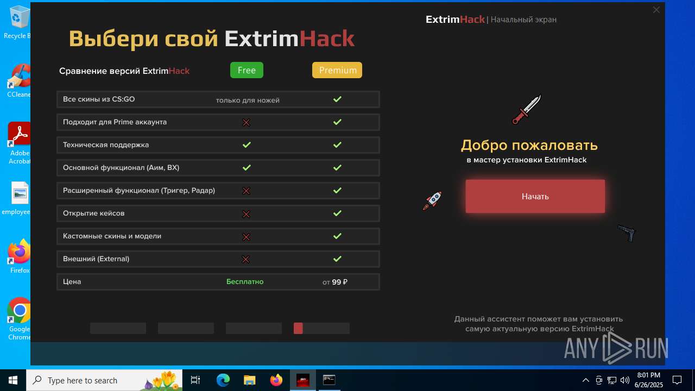Click Premium checkmark in the Кастомные скины row
This screenshot has height=391, width=695.
pyautogui.click(x=337, y=236)
